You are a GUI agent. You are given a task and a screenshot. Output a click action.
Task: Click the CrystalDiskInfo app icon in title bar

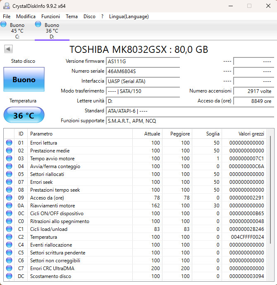click(x=7, y=6)
